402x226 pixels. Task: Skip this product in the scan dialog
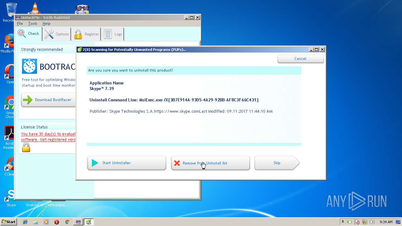click(277, 163)
